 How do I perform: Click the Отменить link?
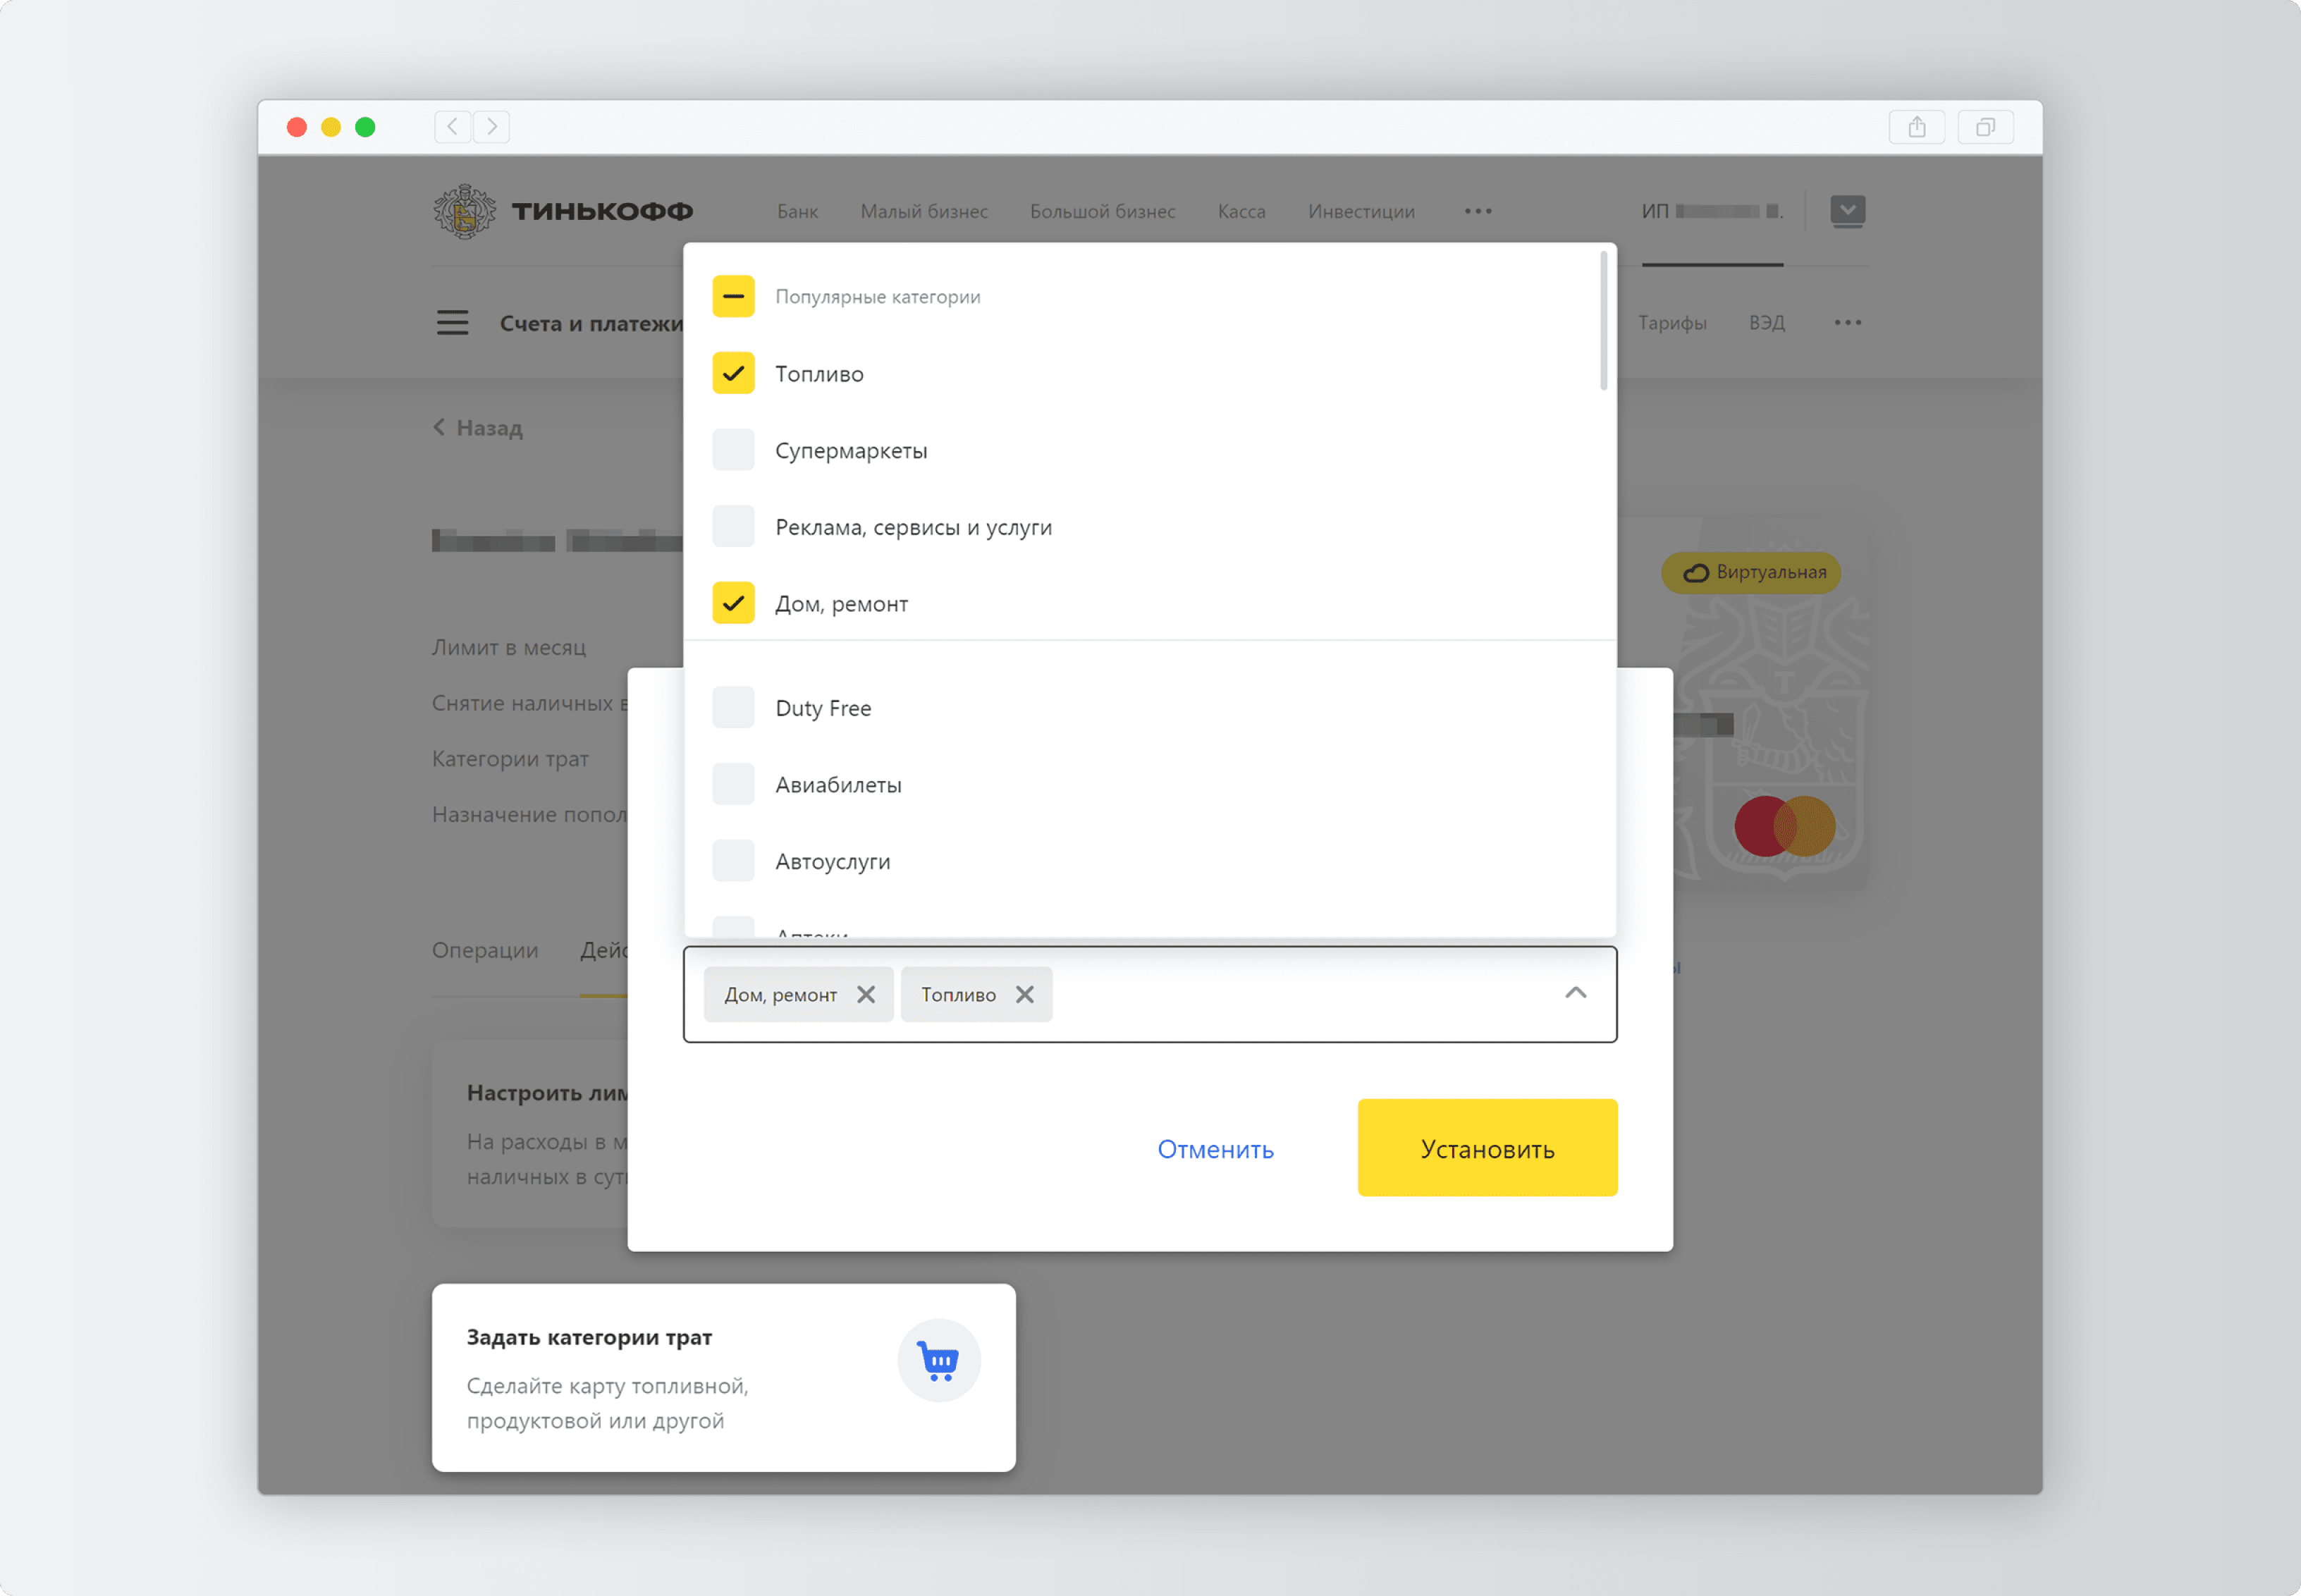tap(1215, 1149)
